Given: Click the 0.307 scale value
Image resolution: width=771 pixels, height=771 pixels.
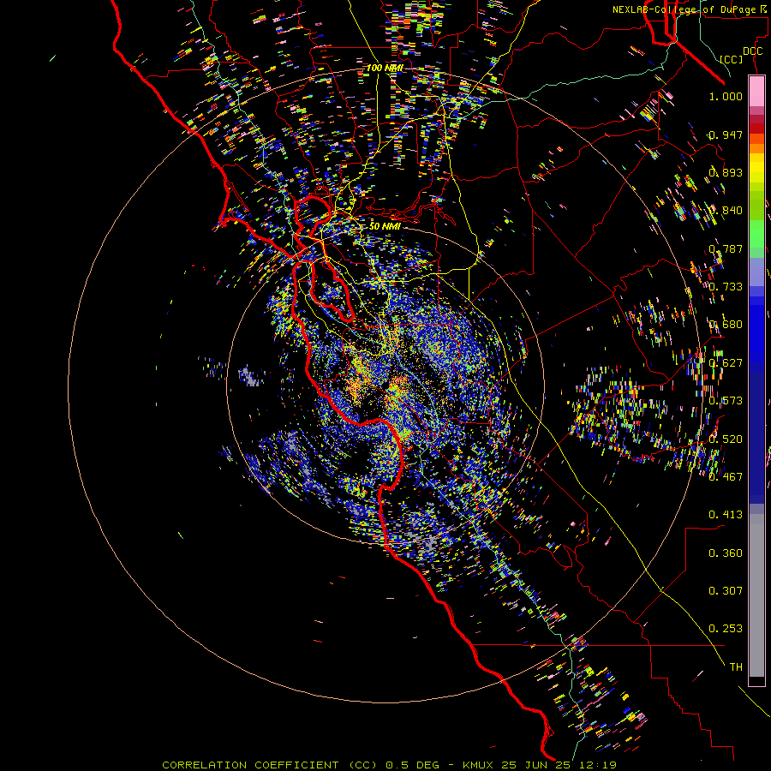Looking at the screenshot, I should coord(726,591).
